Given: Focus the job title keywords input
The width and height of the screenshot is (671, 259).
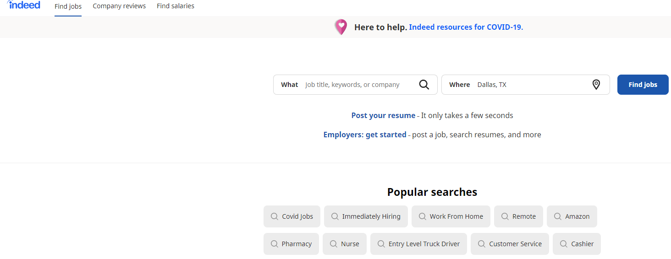Looking at the screenshot, I should (357, 85).
